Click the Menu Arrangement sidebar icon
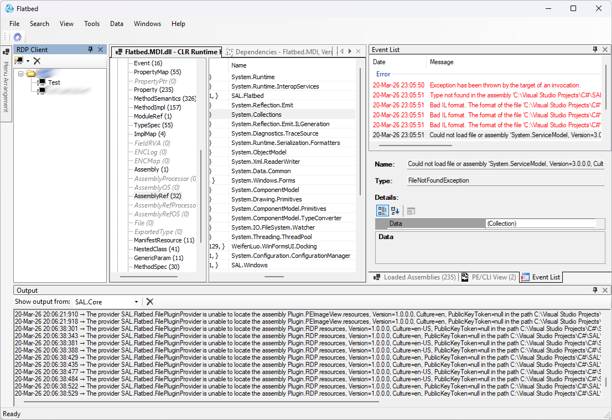 click(6, 51)
